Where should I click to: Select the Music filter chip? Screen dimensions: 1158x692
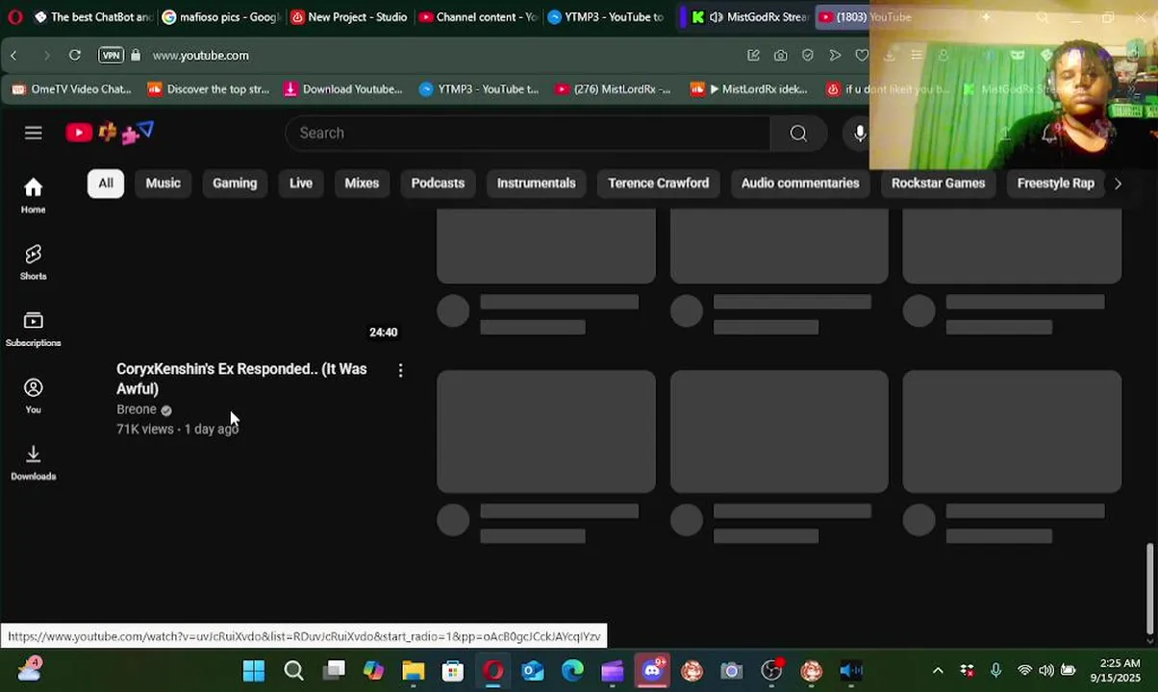[x=163, y=183]
